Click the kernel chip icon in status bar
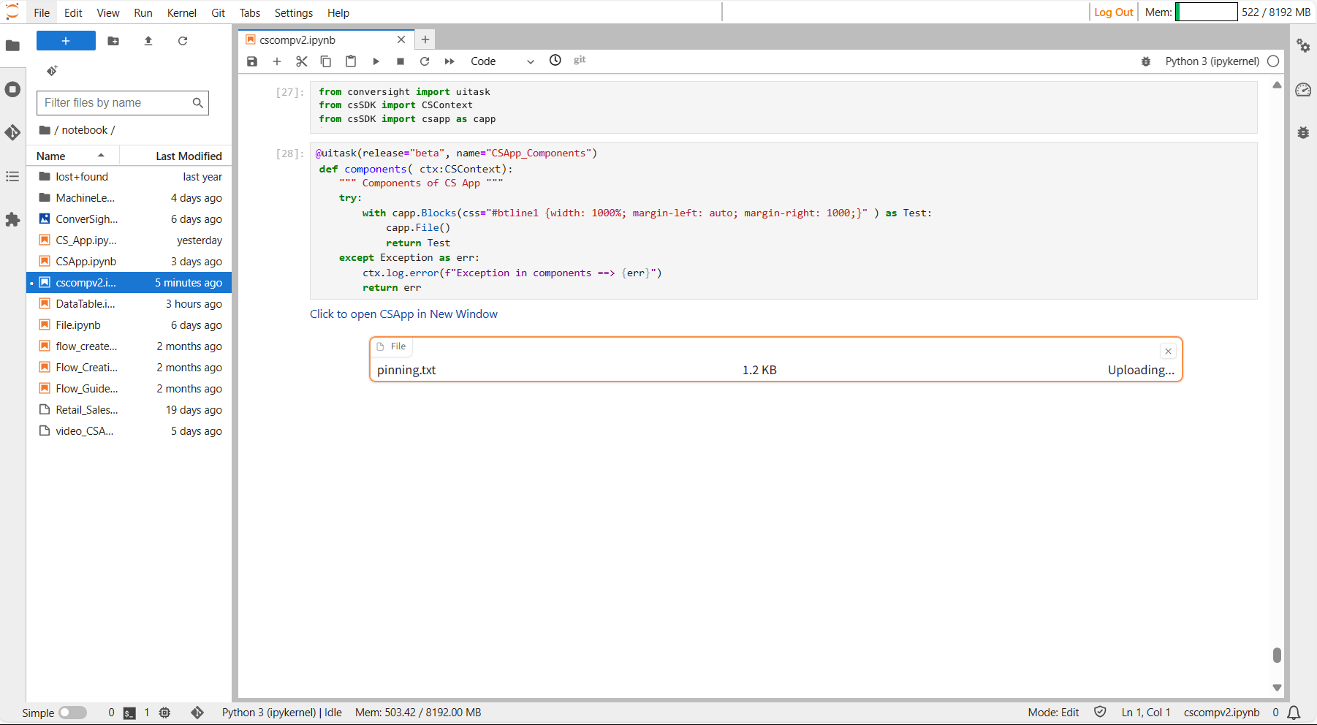 point(165,713)
